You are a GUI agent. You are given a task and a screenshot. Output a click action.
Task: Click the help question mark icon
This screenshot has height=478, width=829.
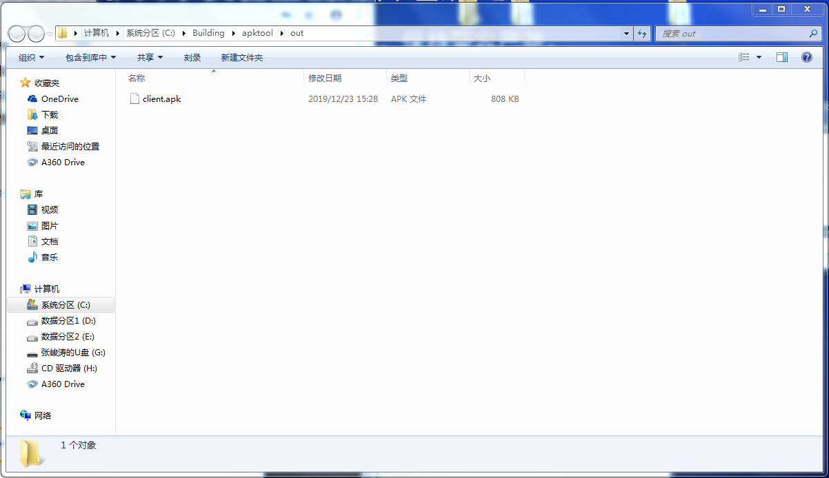point(807,58)
